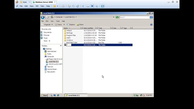Click the Explorer Forward arrow button

(x=47, y=17)
